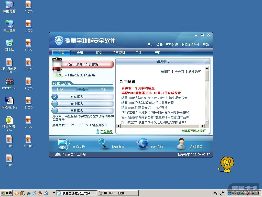Image resolution: width=262 pixels, height=197 pixels.
Task: Open the keyboard icon in tray
Action: pyautogui.click(x=215, y=194)
